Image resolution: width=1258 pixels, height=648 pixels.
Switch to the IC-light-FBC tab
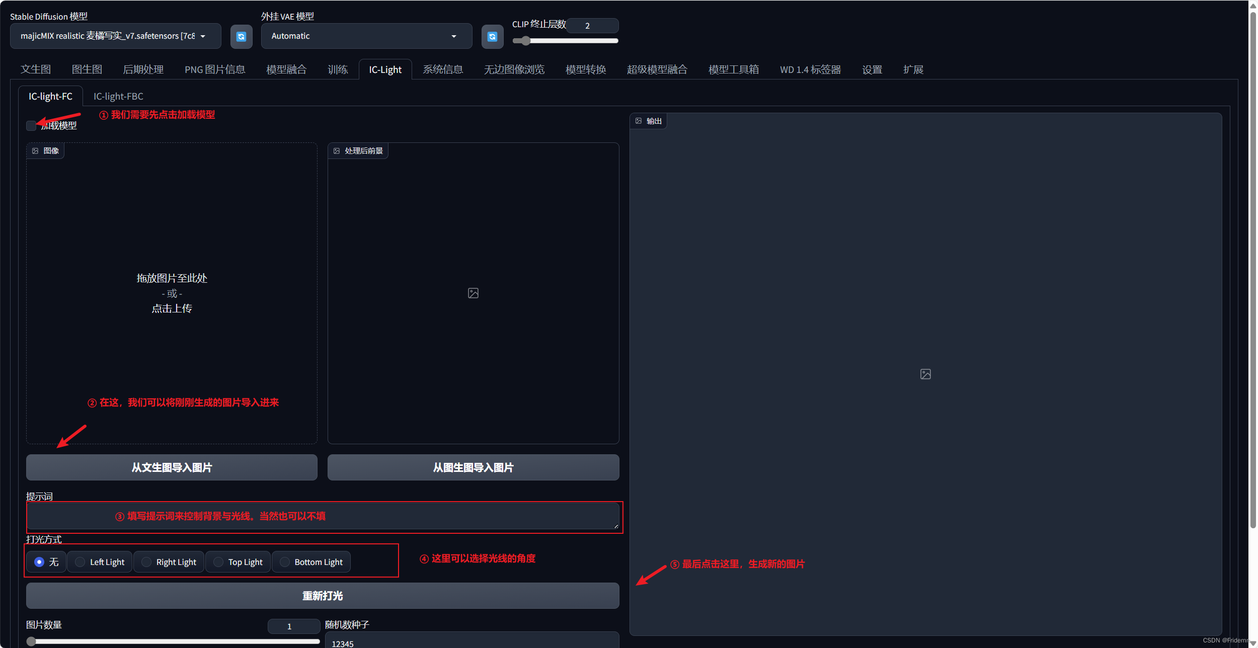[x=118, y=96]
